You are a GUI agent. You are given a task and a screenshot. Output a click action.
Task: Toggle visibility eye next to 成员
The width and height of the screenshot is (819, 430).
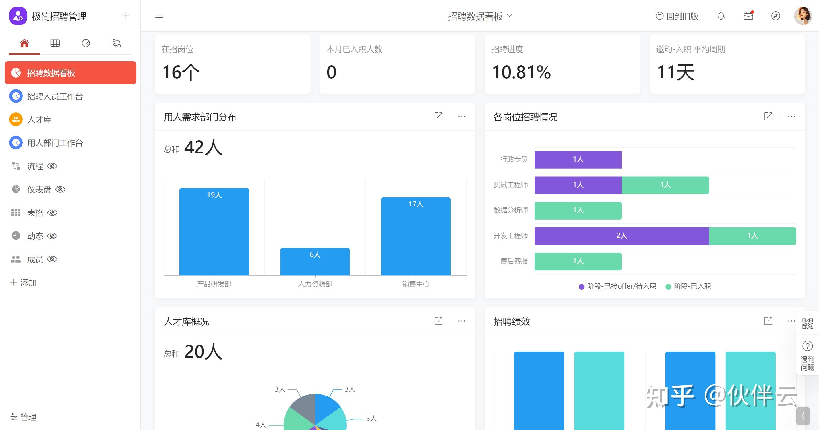click(52, 260)
